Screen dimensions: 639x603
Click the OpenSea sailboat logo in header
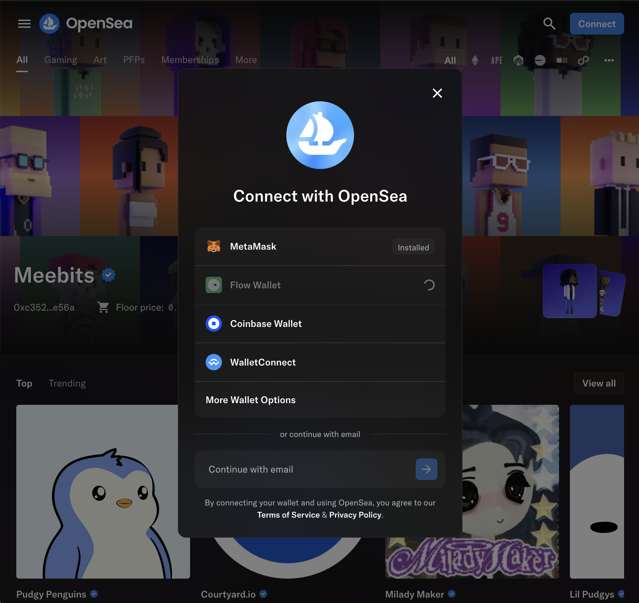pyautogui.click(x=49, y=24)
